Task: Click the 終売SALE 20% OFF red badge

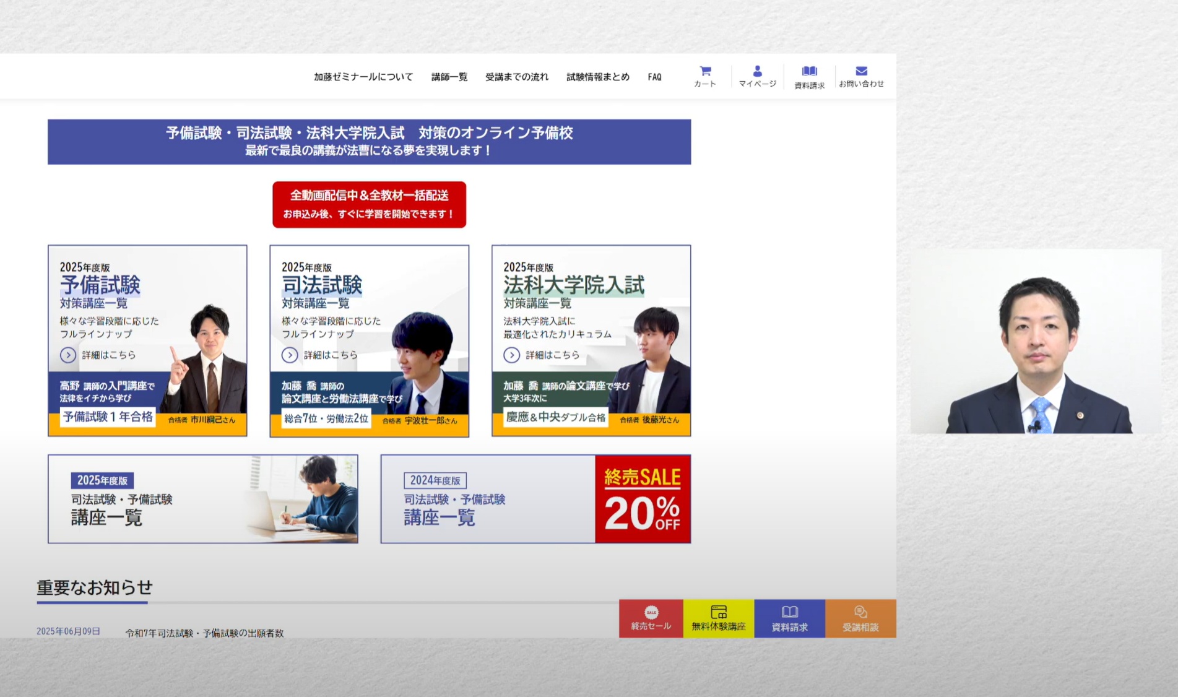Action: (x=643, y=499)
